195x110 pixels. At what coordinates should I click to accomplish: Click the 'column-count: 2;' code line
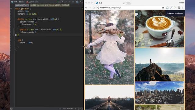(28, 22)
